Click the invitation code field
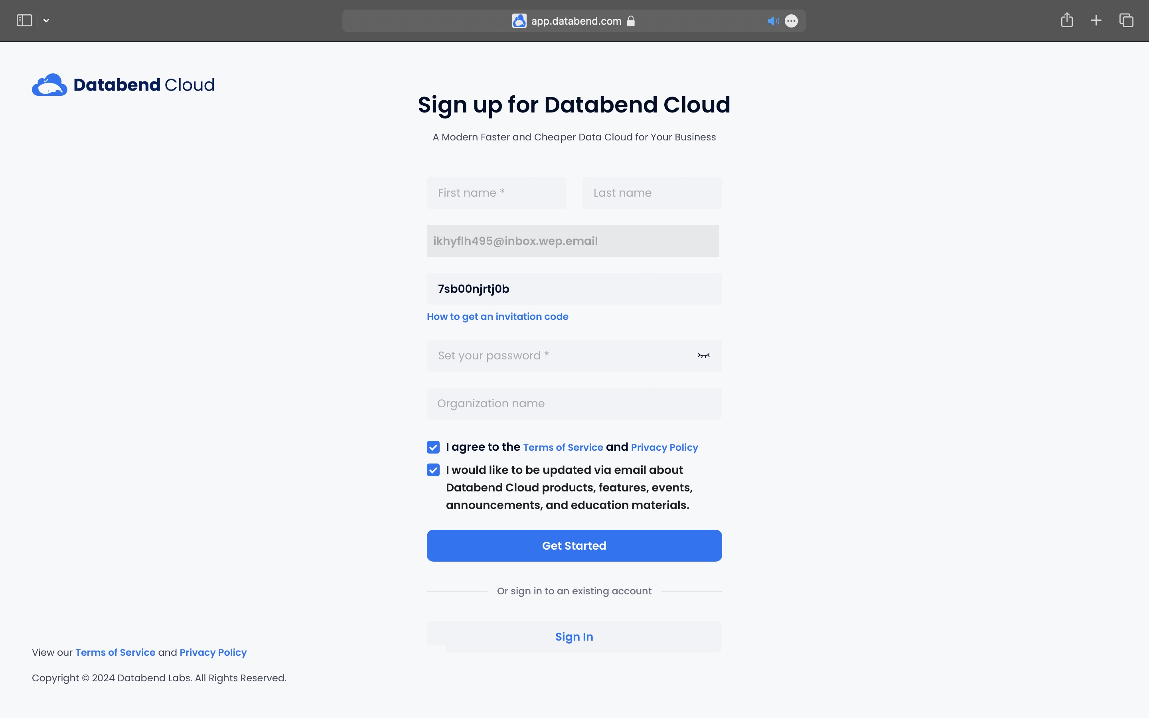1149x718 pixels. [x=574, y=289]
